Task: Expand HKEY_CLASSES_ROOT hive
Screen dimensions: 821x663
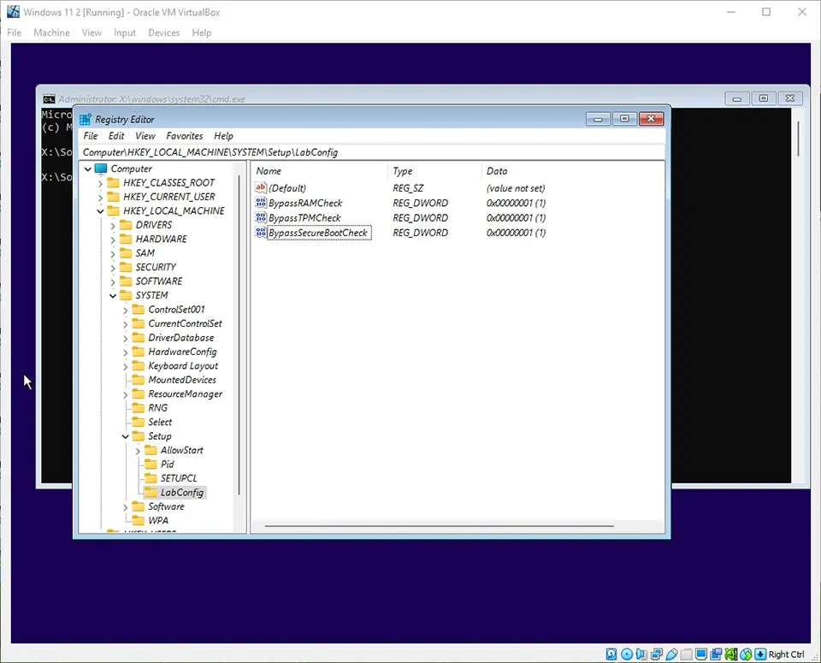Action: (101, 183)
